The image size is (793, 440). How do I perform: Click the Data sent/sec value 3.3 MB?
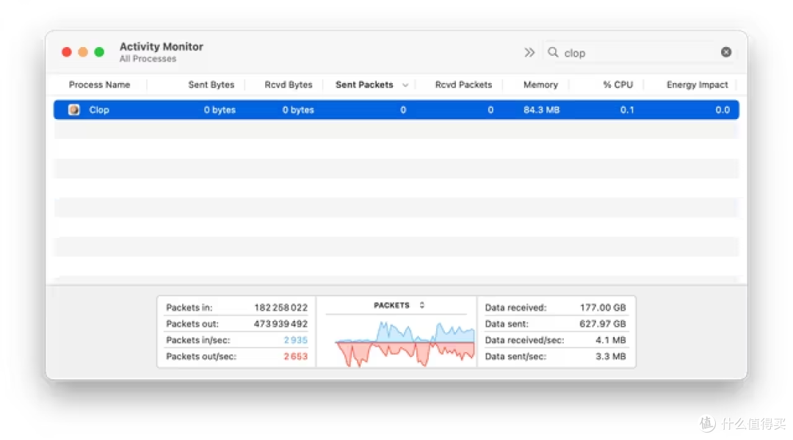610,356
